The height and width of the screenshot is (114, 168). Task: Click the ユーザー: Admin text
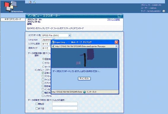coord(148,8)
